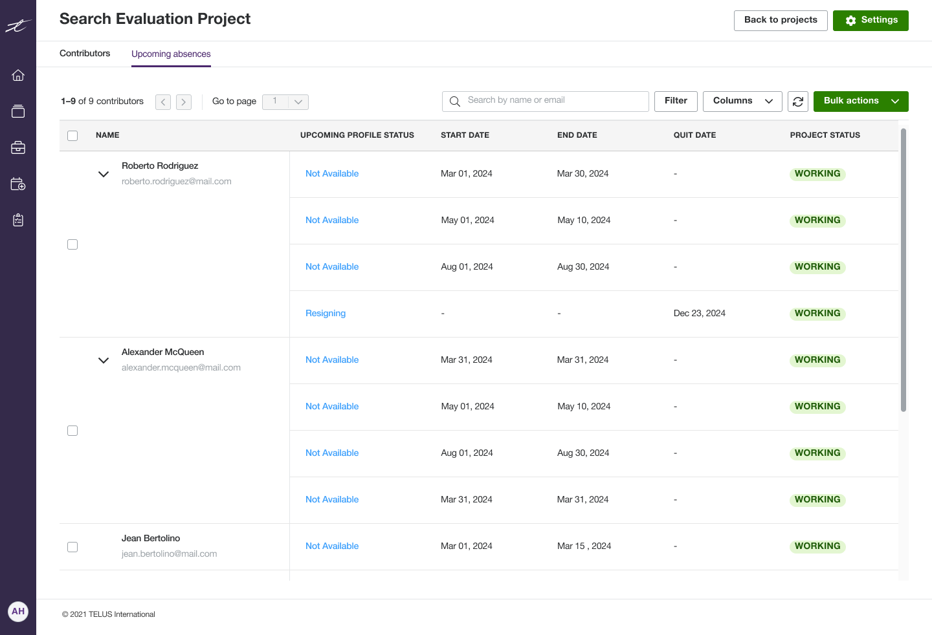
Task: Click the calendar-plus icon in sidebar
Action: point(17,184)
